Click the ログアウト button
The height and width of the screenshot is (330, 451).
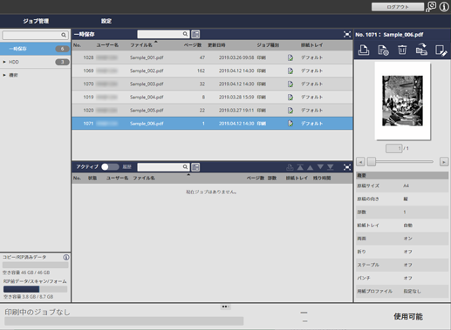(398, 7)
